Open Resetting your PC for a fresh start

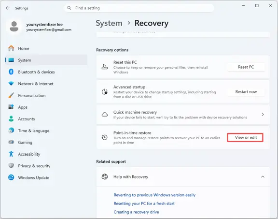click(144, 204)
